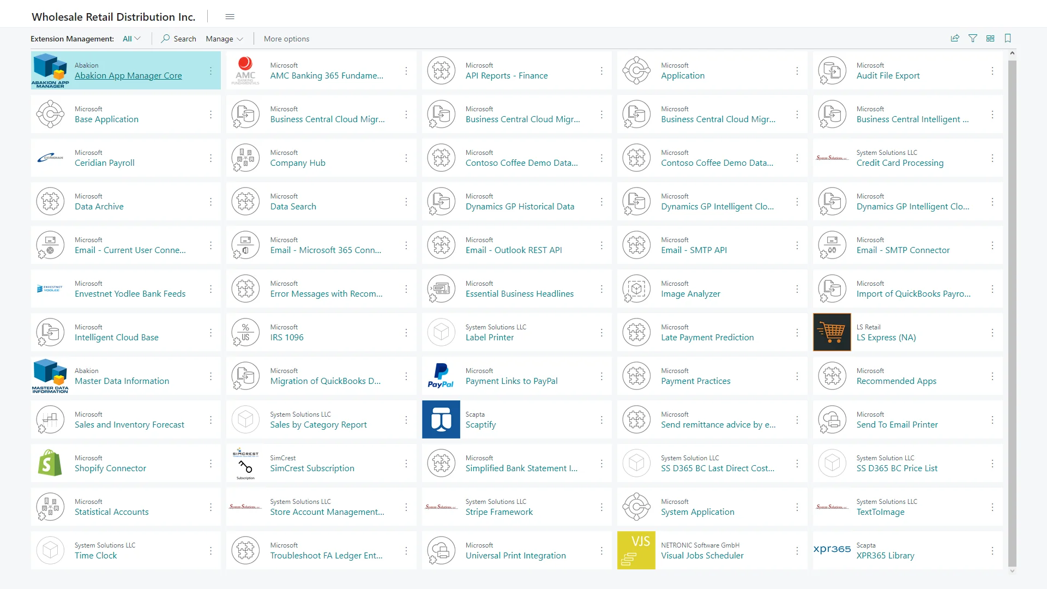Screen dimensions: 1047x589
Task: Click the Shopify Connector bag icon
Action: (x=50, y=463)
